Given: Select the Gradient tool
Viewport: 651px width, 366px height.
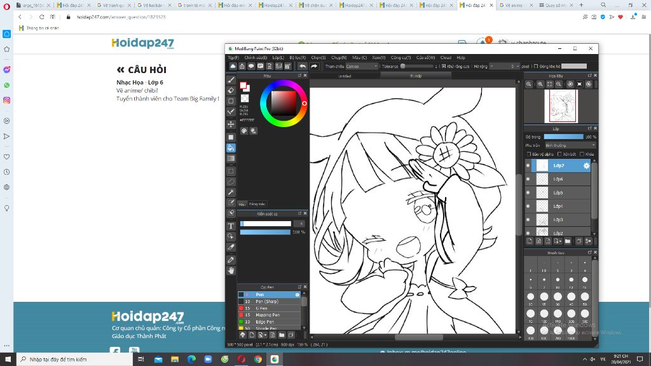Looking at the screenshot, I should coord(231,158).
